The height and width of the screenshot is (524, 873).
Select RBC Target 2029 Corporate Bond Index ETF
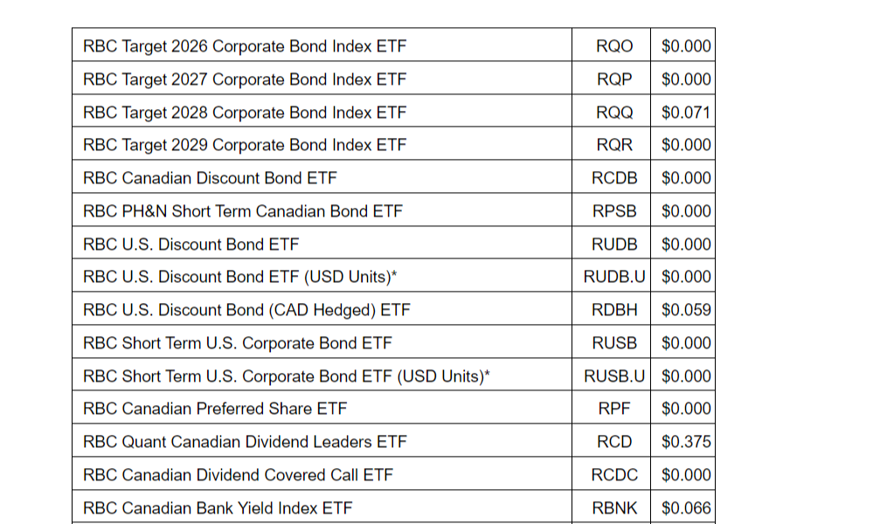[x=245, y=145]
